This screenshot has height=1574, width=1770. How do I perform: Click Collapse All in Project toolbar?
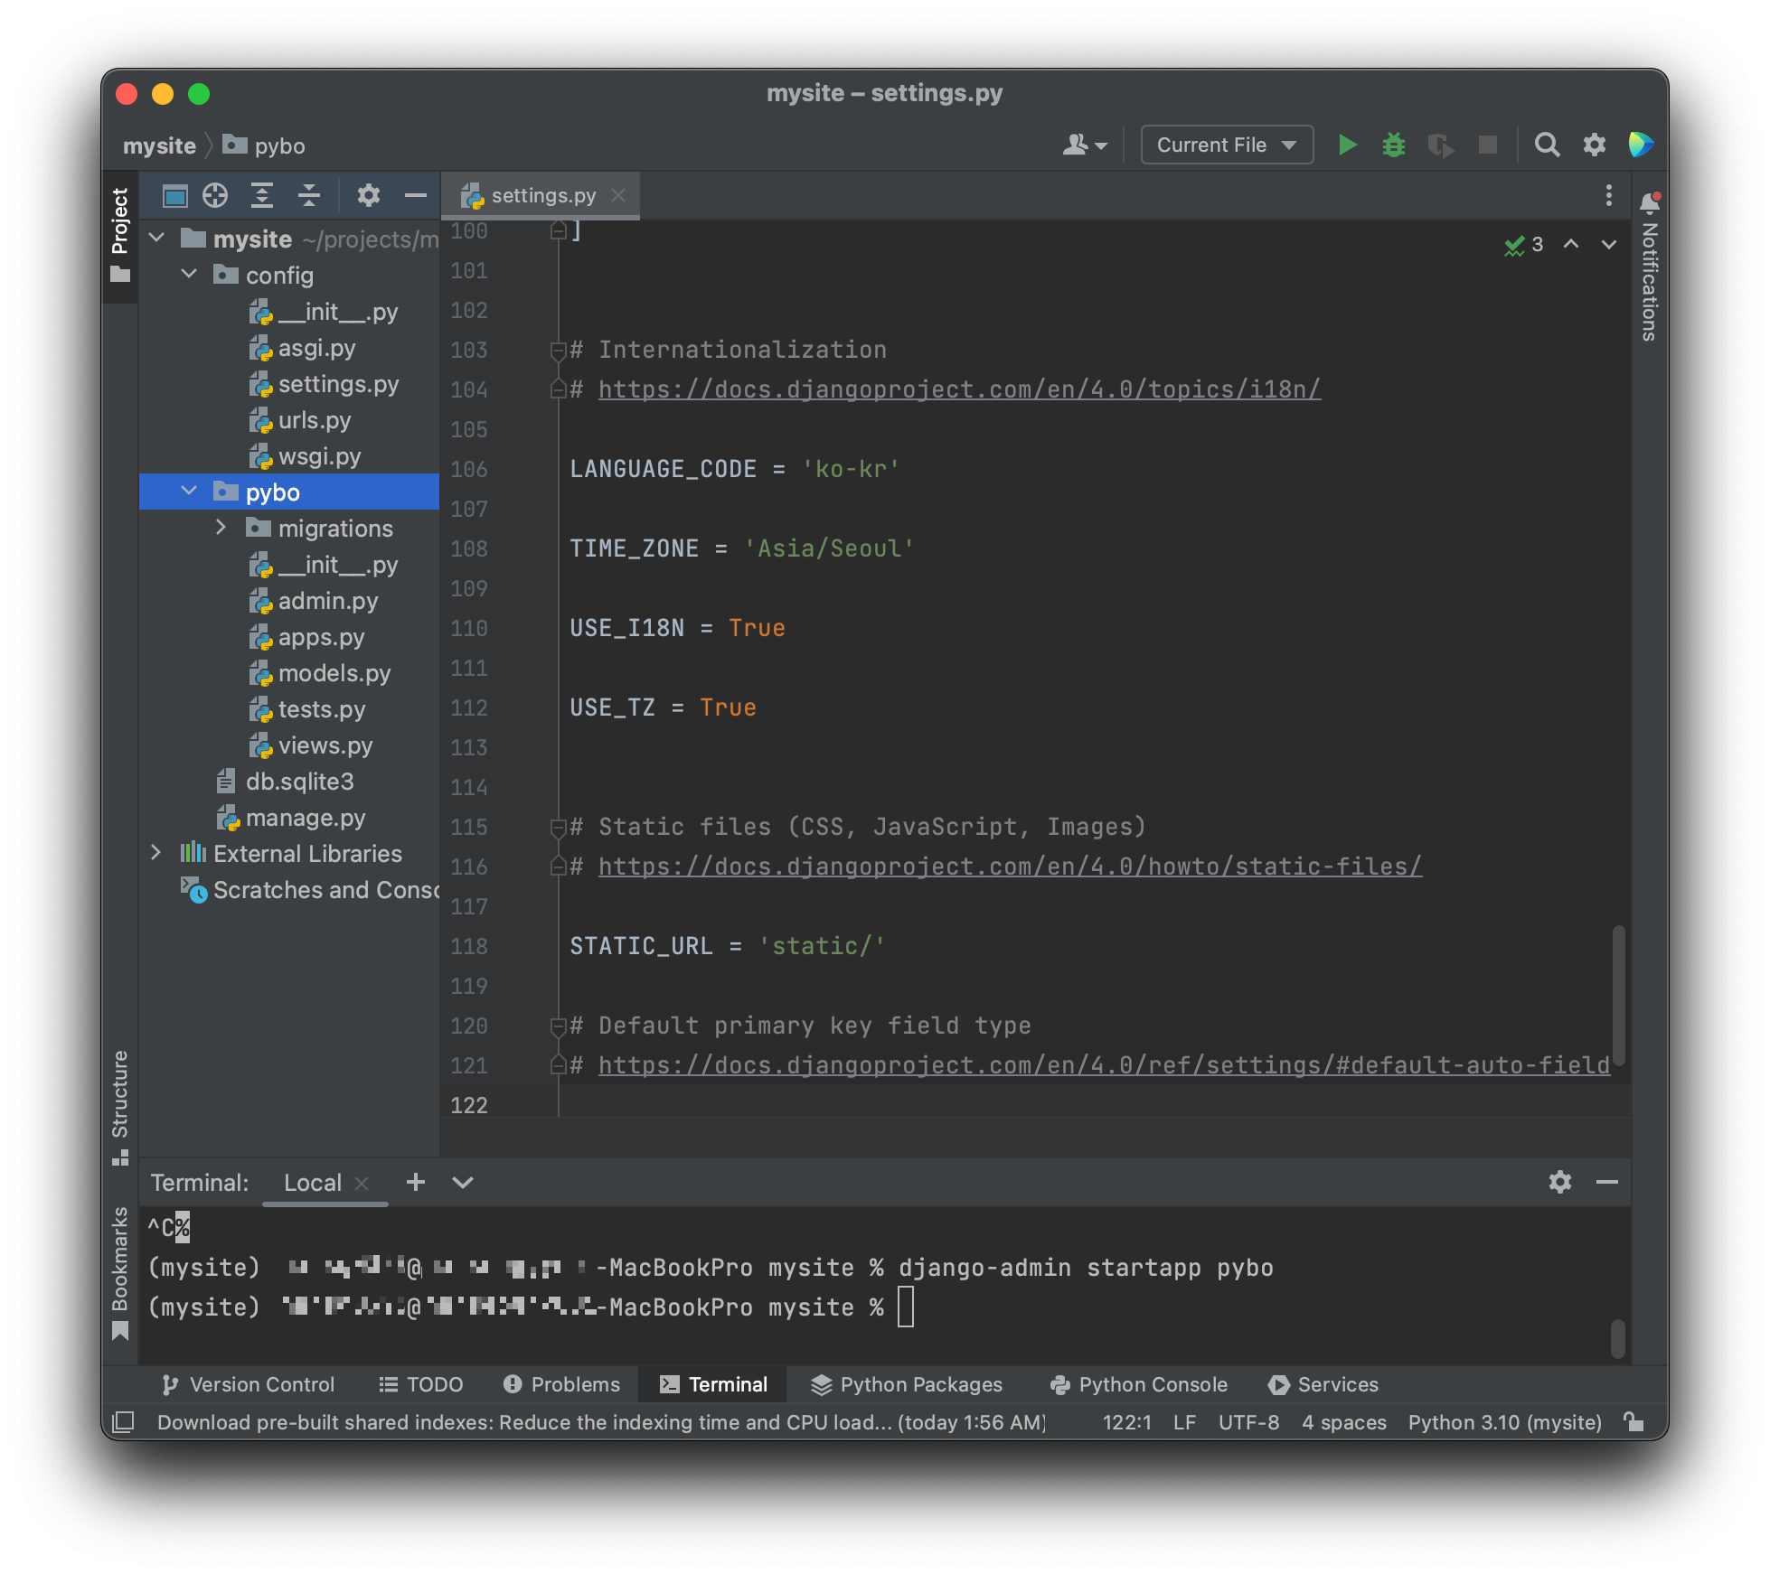tap(309, 195)
